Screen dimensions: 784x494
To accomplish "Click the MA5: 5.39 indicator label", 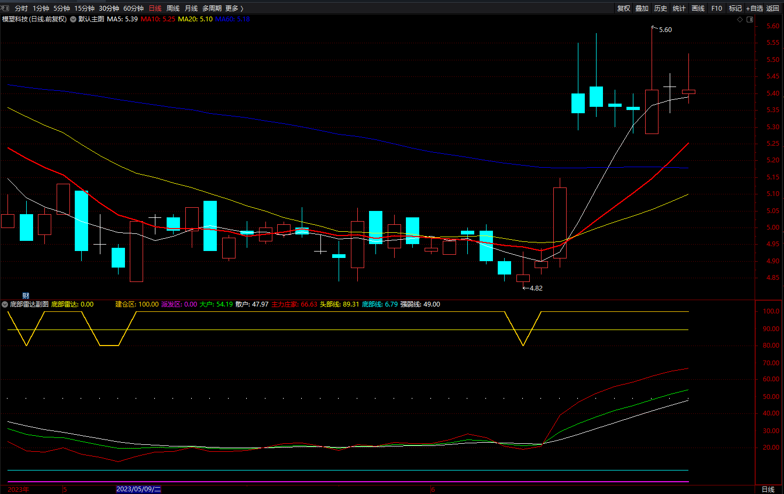I will click(x=122, y=19).
